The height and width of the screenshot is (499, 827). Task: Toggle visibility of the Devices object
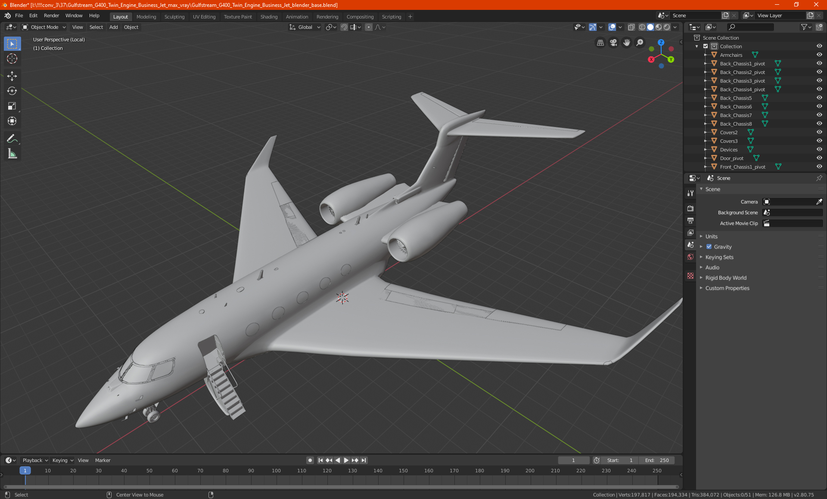coord(819,150)
